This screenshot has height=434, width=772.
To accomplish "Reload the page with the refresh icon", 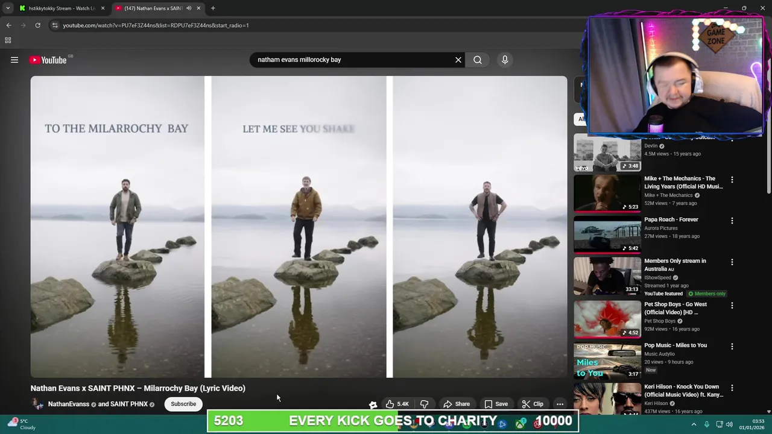I will click(37, 25).
